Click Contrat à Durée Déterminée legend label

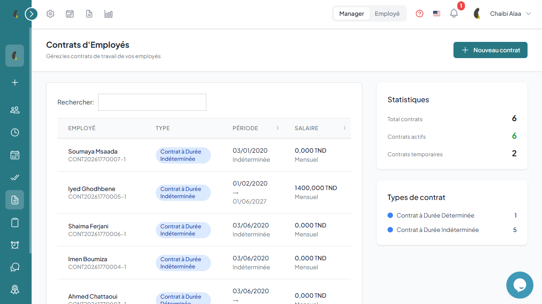point(435,216)
